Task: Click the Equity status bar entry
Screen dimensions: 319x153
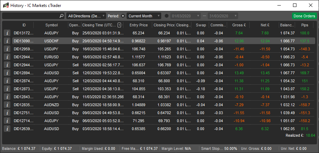Action: [57, 148]
